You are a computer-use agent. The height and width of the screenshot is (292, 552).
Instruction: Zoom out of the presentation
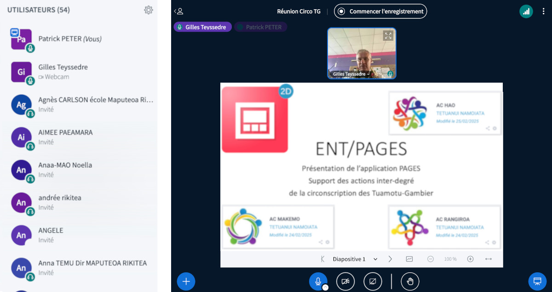click(431, 259)
